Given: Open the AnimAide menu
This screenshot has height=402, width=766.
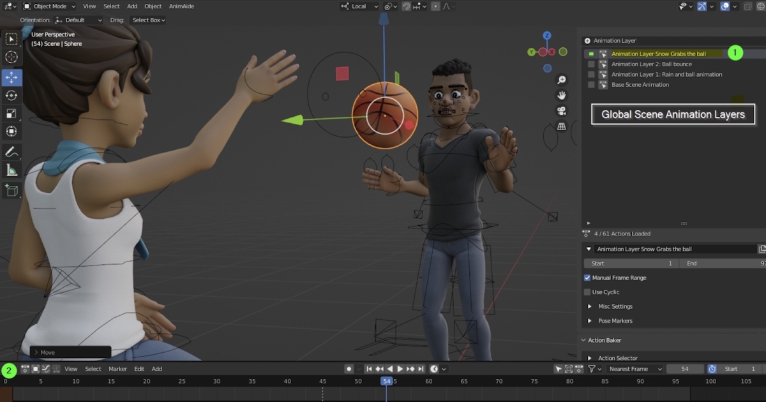Looking at the screenshot, I should 181,6.
